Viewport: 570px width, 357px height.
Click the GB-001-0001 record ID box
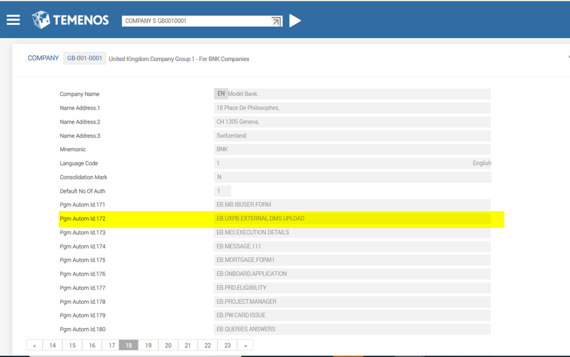[85, 58]
